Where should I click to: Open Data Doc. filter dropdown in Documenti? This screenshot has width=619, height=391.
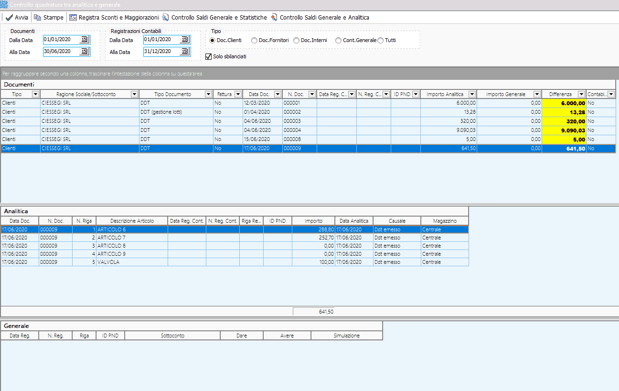[x=277, y=95]
